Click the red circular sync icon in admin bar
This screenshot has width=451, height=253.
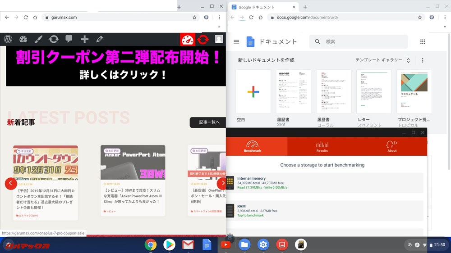coord(203,39)
